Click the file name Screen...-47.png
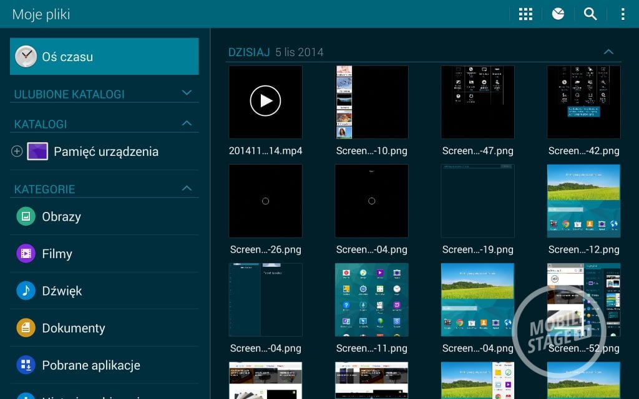Screen dimensions: 639x399 click(x=477, y=151)
